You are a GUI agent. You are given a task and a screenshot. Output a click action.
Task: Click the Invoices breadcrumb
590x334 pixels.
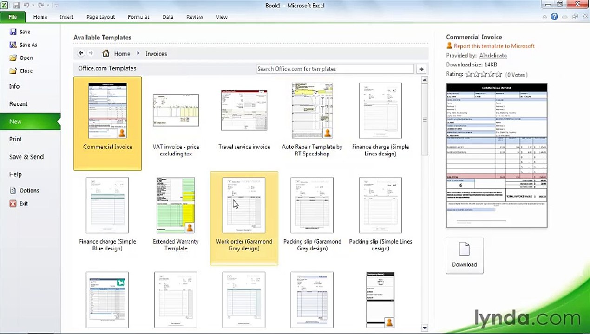pos(156,54)
